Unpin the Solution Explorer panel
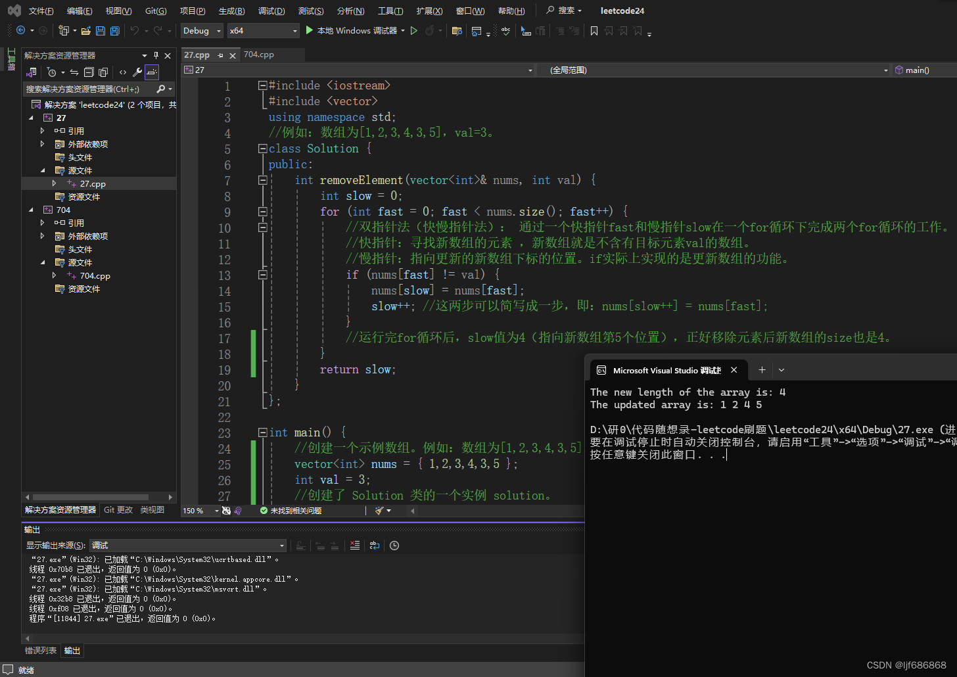957x677 pixels. [x=156, y=55]
